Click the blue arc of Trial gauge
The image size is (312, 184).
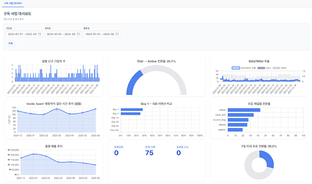133,82
